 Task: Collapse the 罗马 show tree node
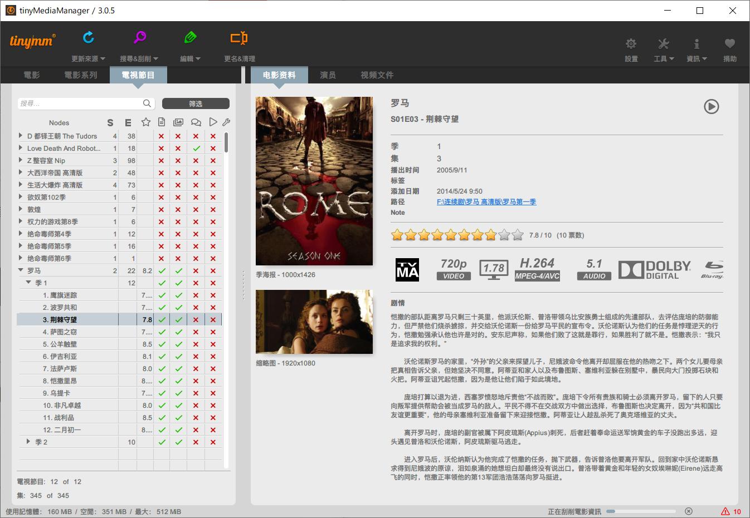[21, 270]
